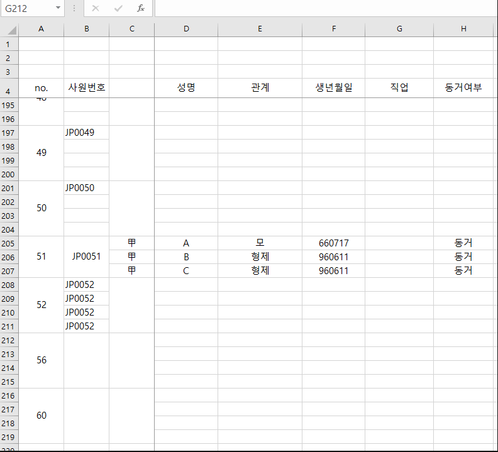This screenshot has height=452, width=498.
Task: Select column G header
Action: [x=399, y=30]
